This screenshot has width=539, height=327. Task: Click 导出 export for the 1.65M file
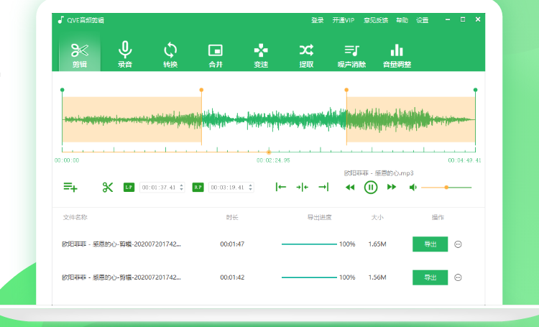tap(430, 244)
